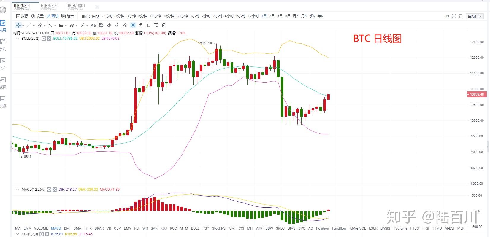
Task: Toggle the highlighted 000 price label tool
Action: (x=133, y=25)
